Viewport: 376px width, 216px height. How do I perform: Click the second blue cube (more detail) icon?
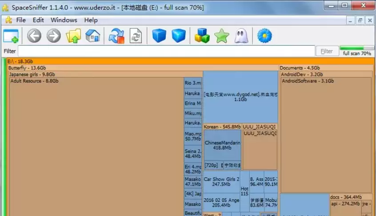179,36
